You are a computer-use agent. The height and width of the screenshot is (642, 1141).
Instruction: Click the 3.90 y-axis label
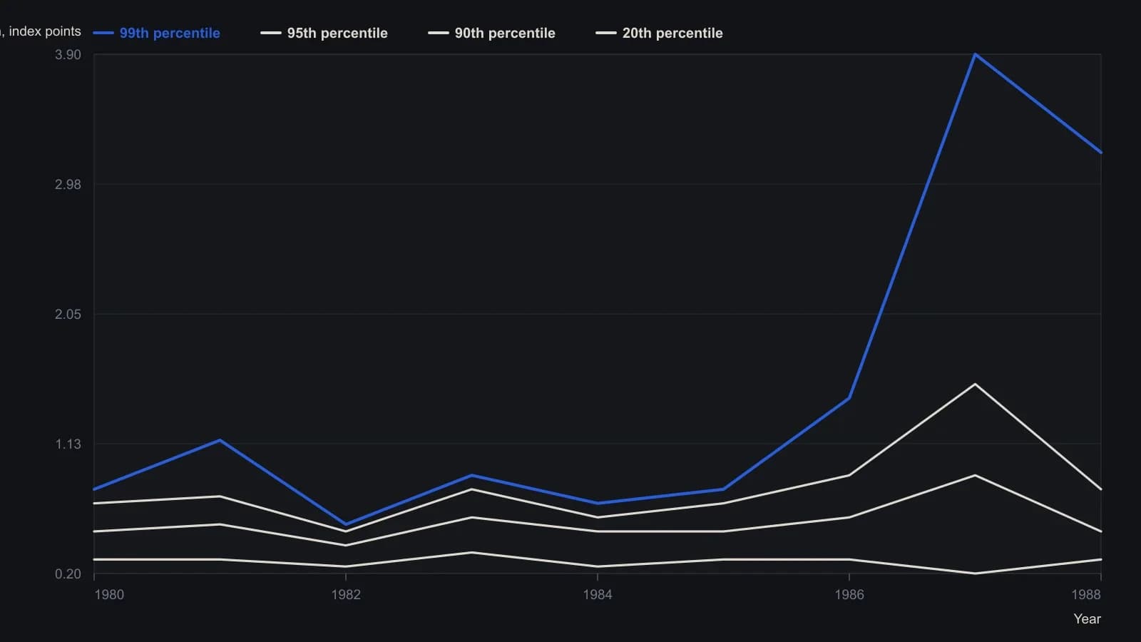pos(68,55)
